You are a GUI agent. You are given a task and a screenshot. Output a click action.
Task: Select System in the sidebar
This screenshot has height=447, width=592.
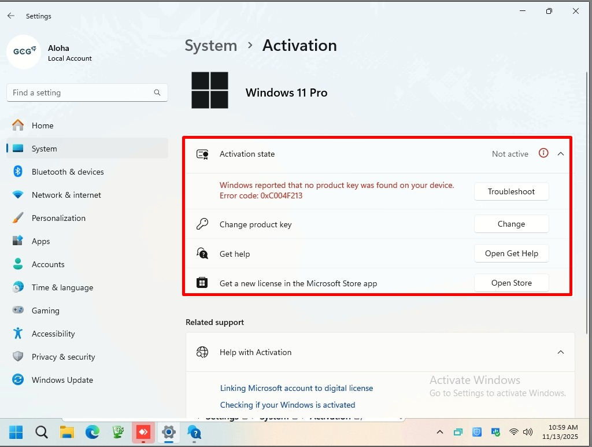(87, 149)
